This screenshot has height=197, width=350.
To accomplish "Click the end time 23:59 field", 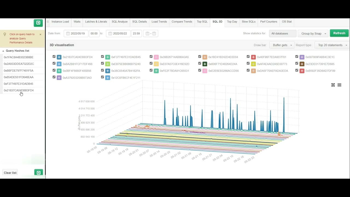I will click(136, 34).
